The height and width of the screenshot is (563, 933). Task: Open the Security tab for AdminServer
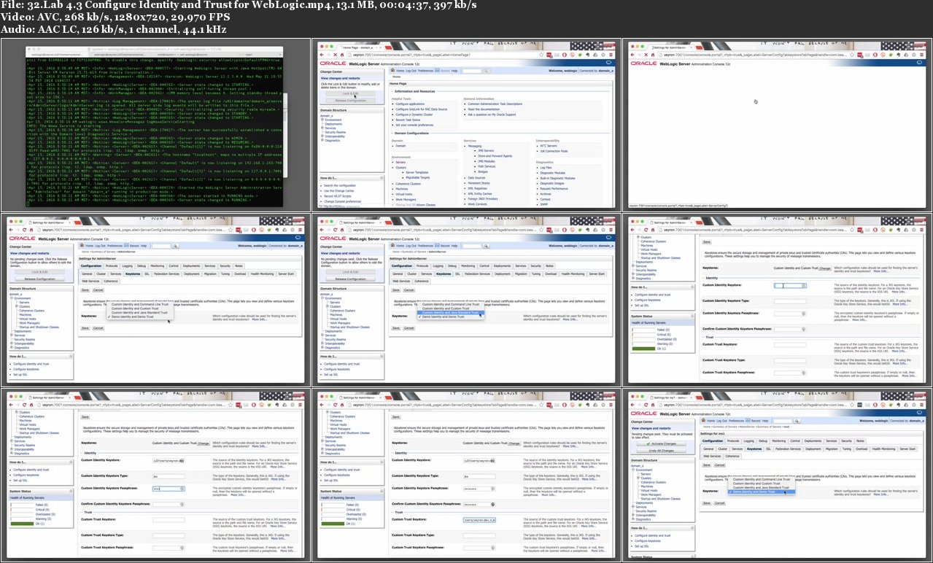pyautogui.click(x=536, y=266)
